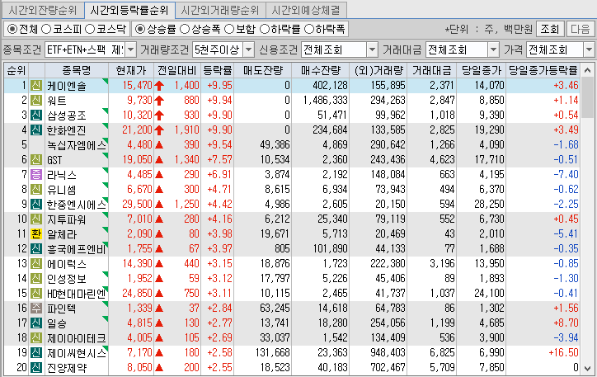
Task: Select the 코스피 radio button
Action: (46, 29)
